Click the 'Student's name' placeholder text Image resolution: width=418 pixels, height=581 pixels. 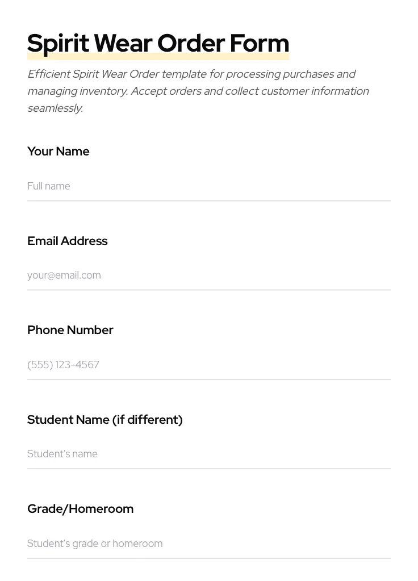[62, 454]
